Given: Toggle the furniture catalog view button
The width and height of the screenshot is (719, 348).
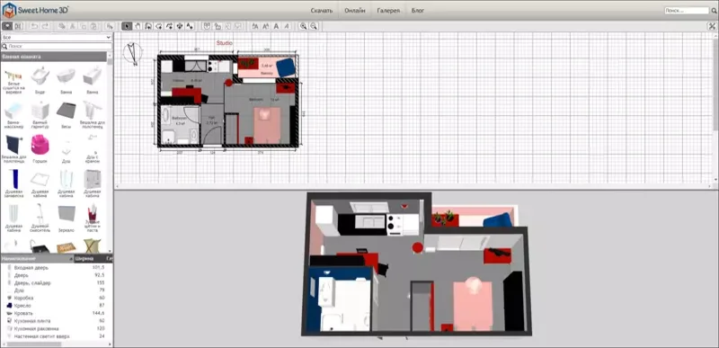Looking at the screenshot, I should 8,27.
